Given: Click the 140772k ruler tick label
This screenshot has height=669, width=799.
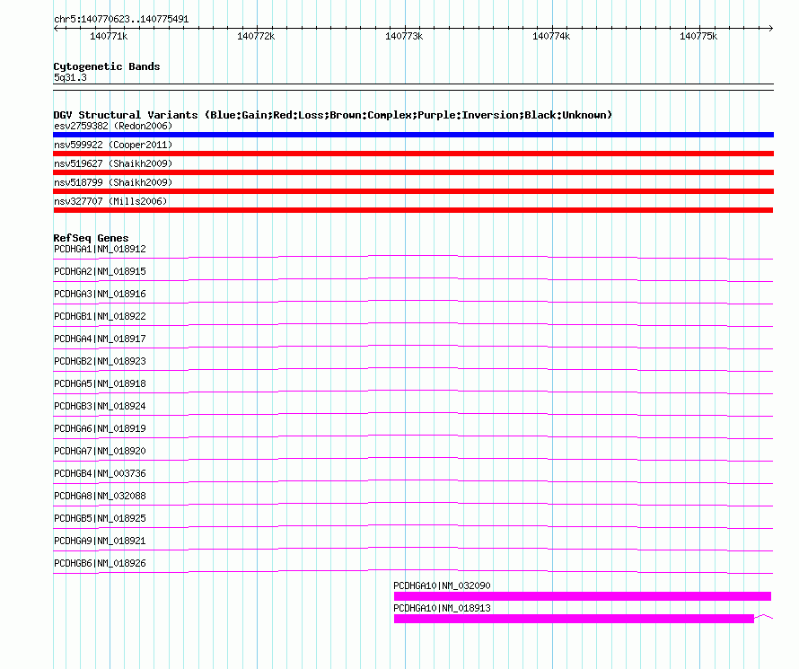Looking at the screenshot, I should [256, 36].
